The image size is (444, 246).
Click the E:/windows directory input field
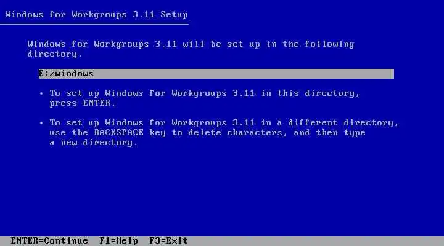[x=216, y=74]
